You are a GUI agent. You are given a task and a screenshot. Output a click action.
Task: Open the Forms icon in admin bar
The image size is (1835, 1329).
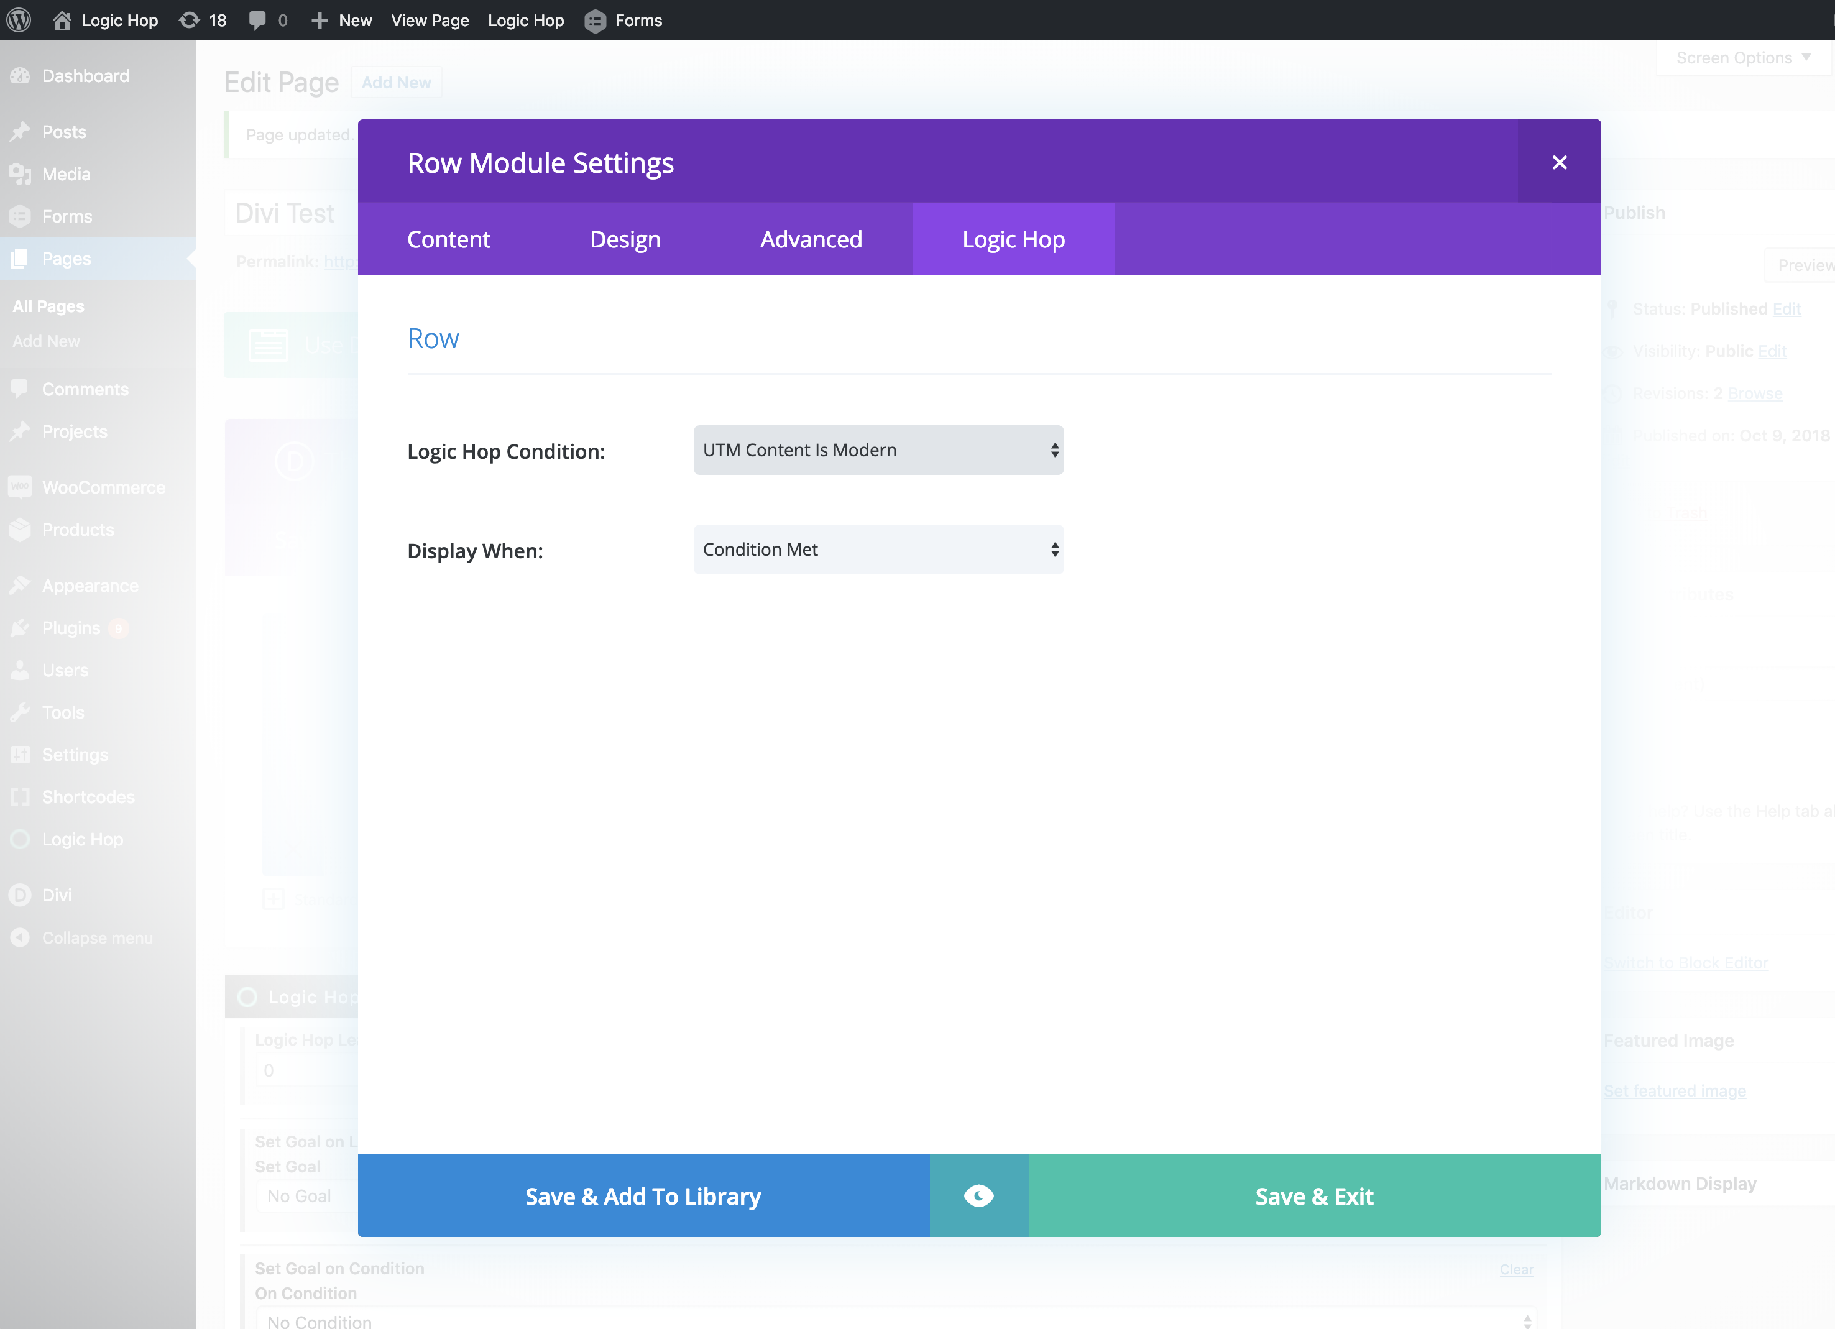(x=595, y=21)
